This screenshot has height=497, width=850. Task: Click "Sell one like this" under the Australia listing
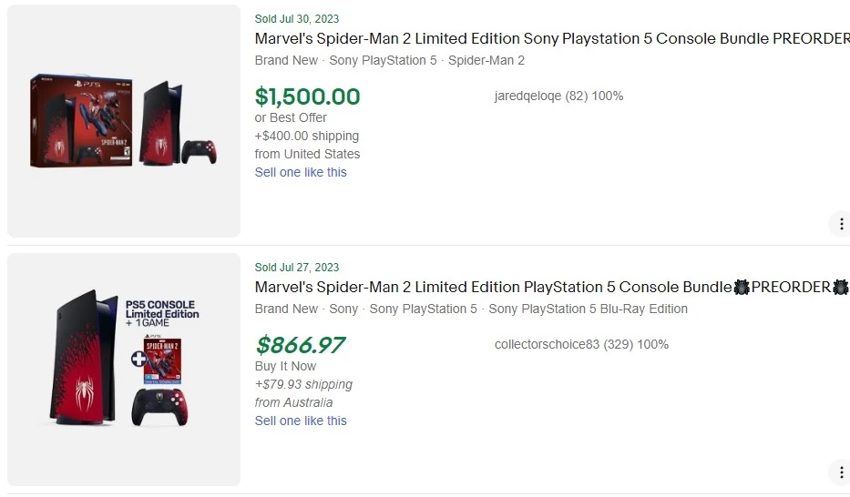(x=301, y=421)
